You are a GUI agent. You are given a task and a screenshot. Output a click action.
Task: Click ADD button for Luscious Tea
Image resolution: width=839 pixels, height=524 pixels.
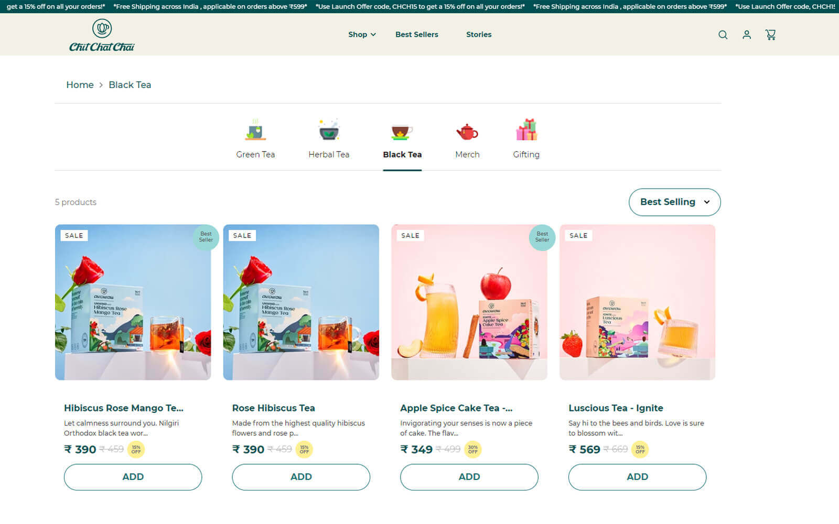point(637,477)
